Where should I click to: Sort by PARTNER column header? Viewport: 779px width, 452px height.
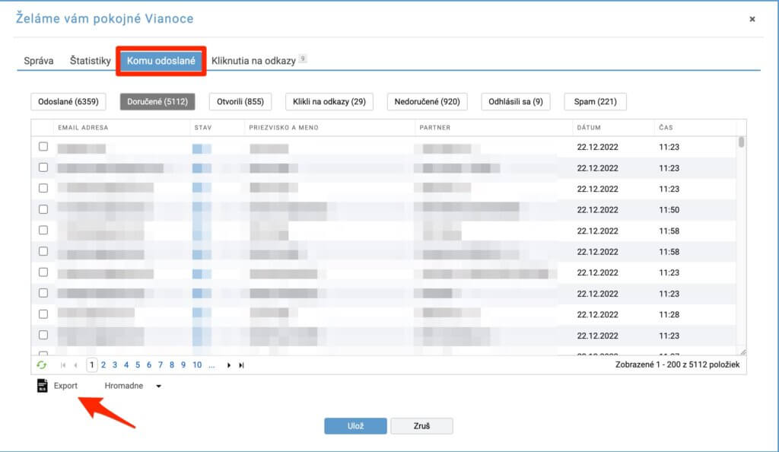click(x=435, y=128)
